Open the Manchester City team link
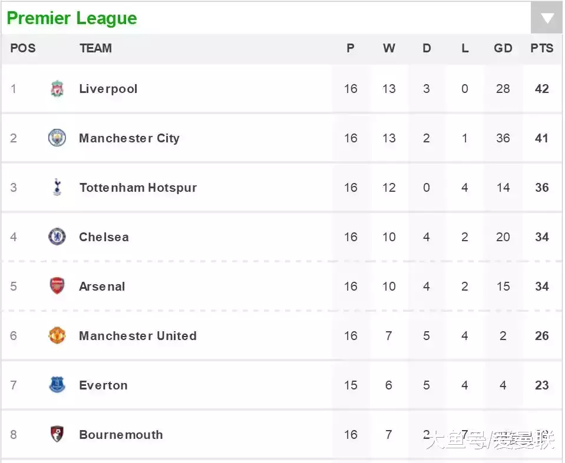This screenshot has width=565, height=463. 130,138
